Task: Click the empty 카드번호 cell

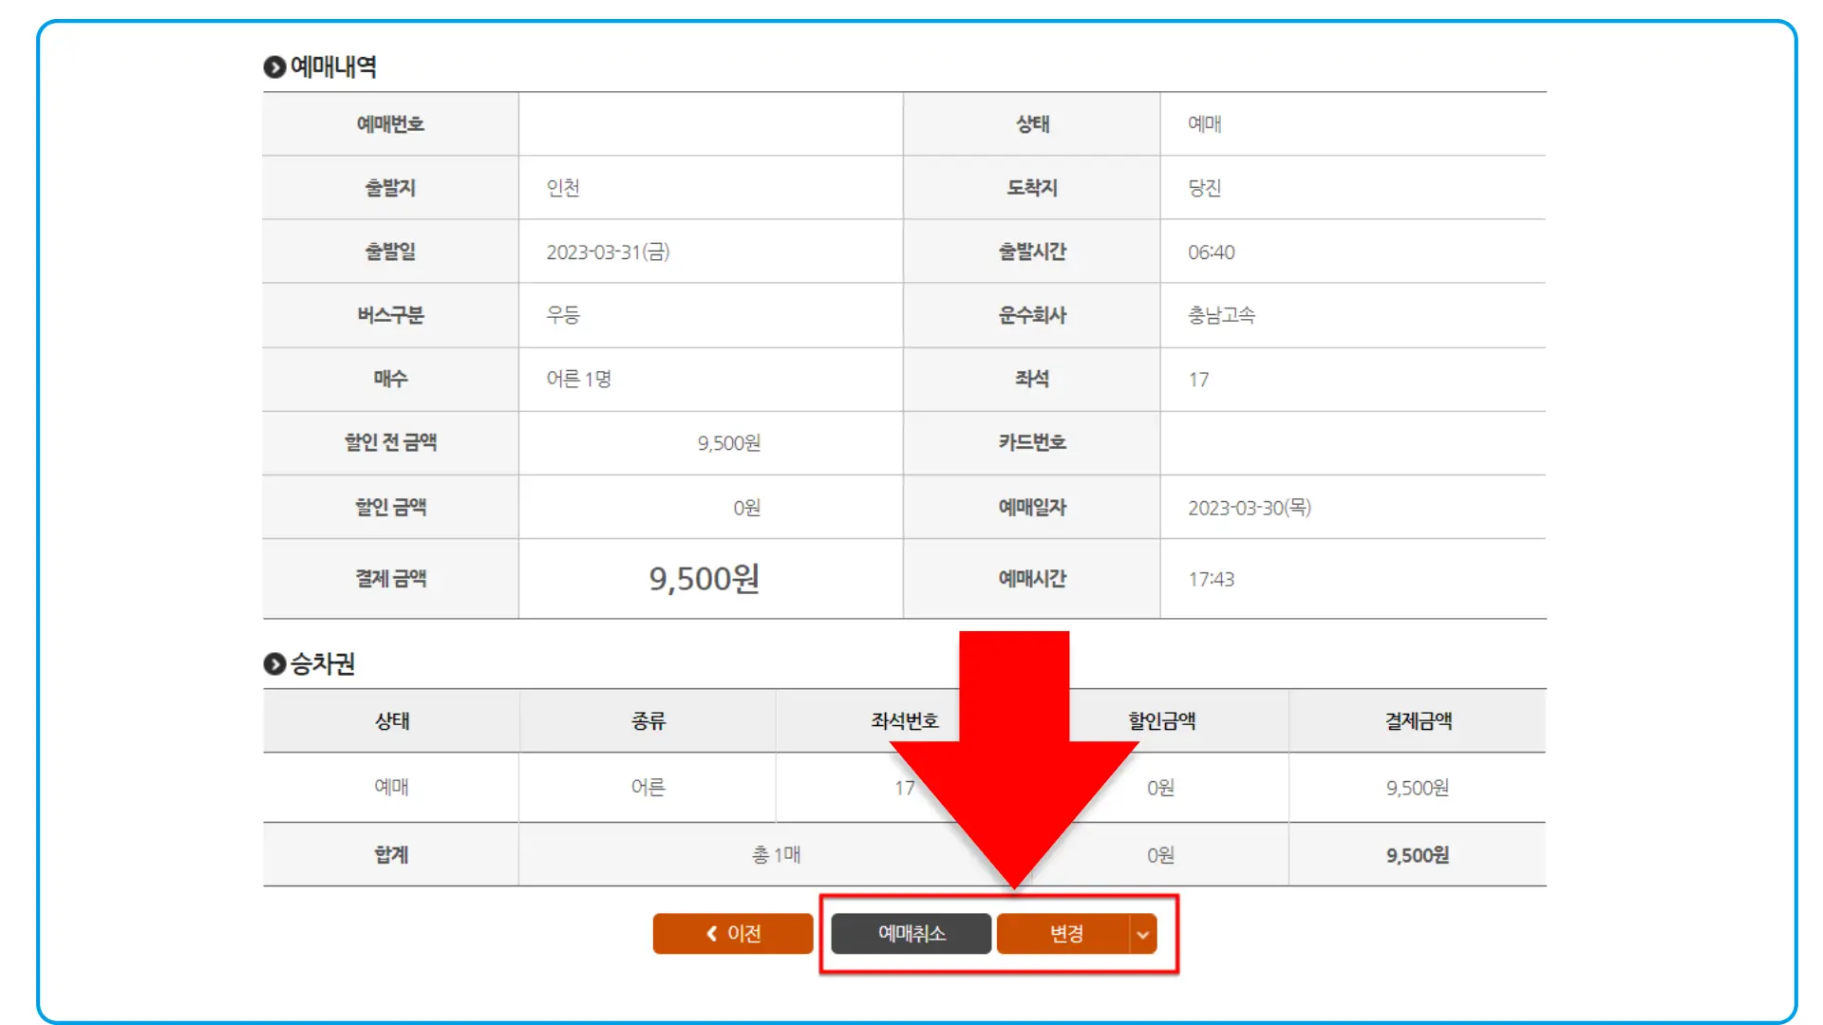Action: coord(1352,442)
